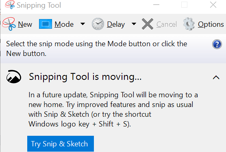Click the grey X Cancel icon

tap(148, 24)
